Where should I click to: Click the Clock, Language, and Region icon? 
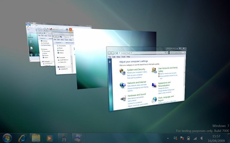[x=154, y=100]
